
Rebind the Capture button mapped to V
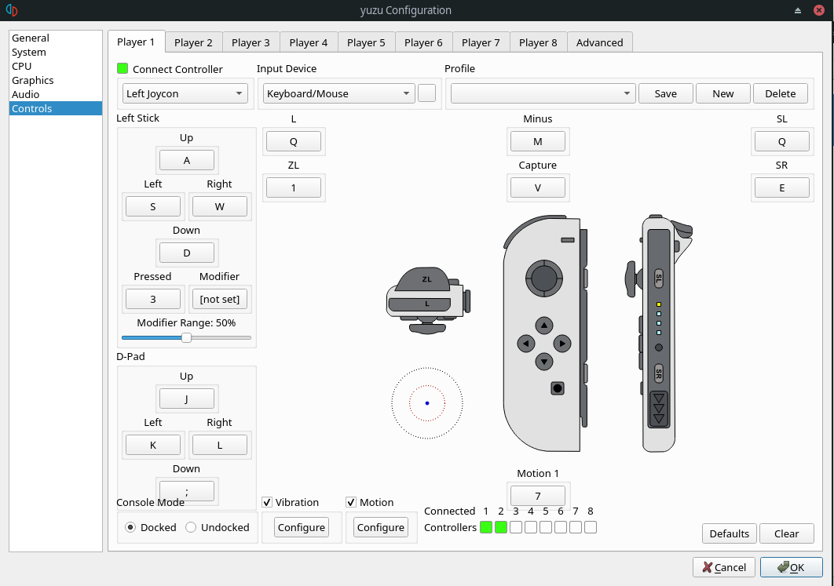(x=538, y=187)
